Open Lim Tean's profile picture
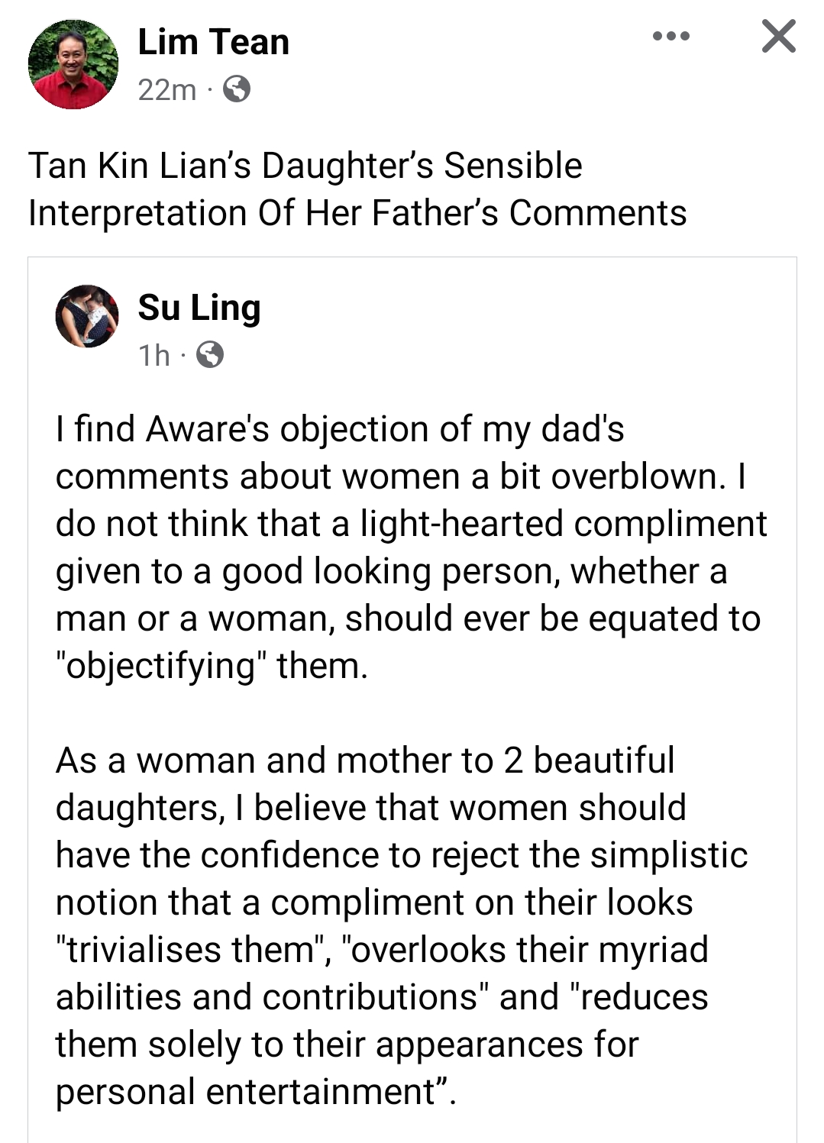Viewport: 824px width, 1143px height. point(73,64)
